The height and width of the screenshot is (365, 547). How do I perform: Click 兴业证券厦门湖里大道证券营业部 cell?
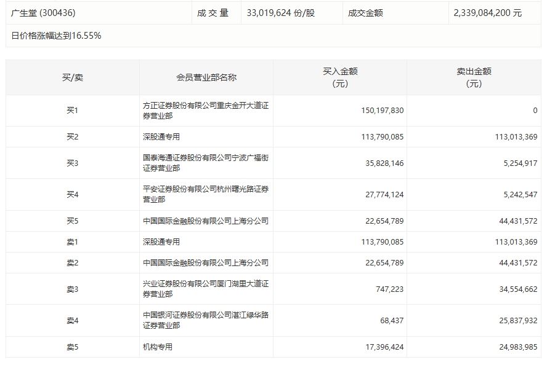coord(206,289)
